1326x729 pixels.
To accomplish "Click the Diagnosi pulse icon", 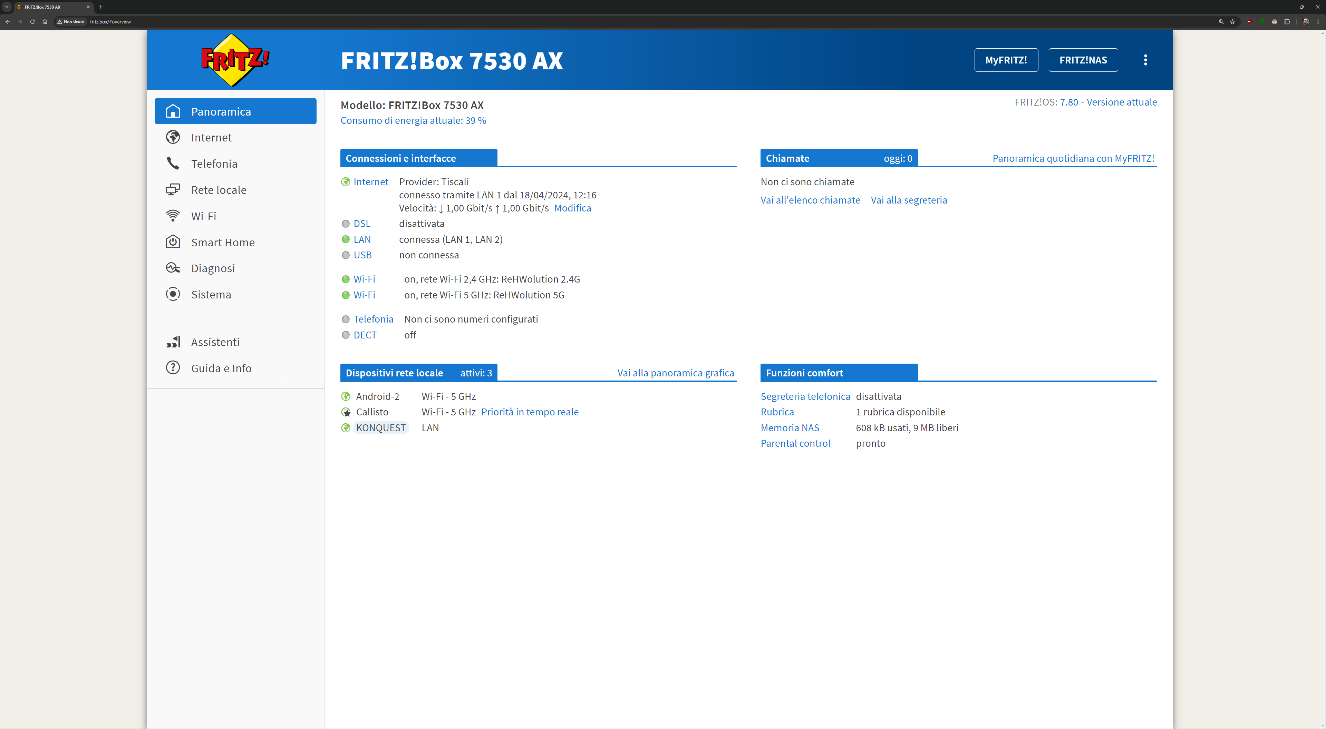I will pyautogui.click(x=173, y=268).
